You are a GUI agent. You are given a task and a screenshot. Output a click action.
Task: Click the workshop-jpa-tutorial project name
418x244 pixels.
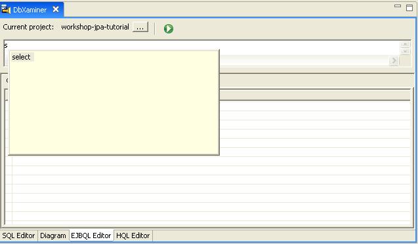95,27
